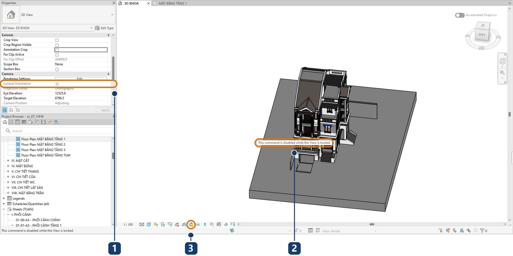Click the LEFT face of the ViewCube
This screenshot has width=513, height=256.
pos(482,35)
